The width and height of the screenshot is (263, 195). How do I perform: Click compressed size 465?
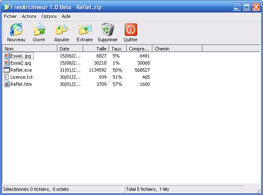click(146, 77)
